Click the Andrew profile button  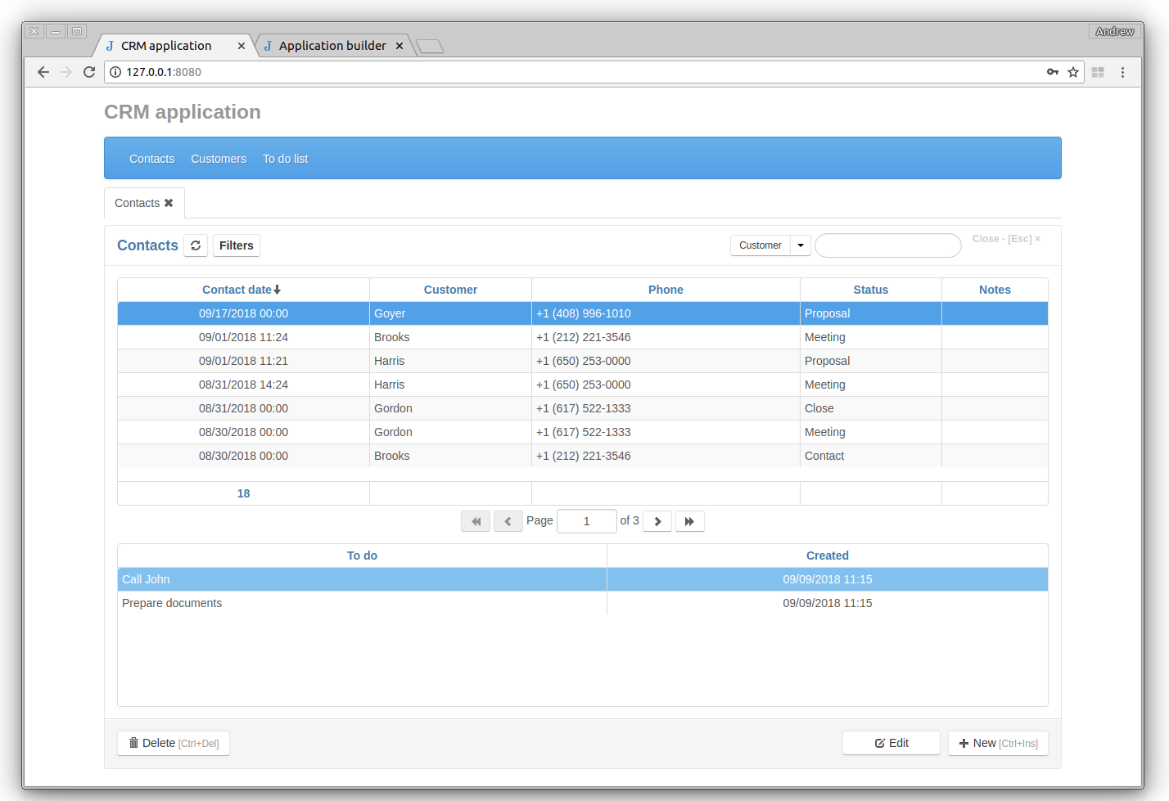pos(1115,31)
